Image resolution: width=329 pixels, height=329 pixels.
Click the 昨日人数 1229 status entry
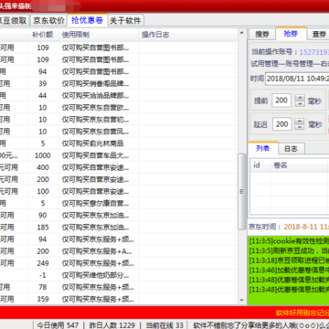[x=111, y=324]
